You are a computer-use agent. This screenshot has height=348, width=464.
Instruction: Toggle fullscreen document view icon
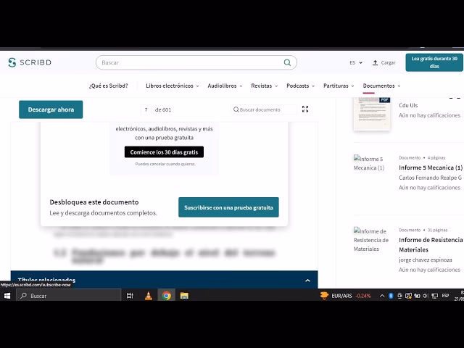click(305, 109)
